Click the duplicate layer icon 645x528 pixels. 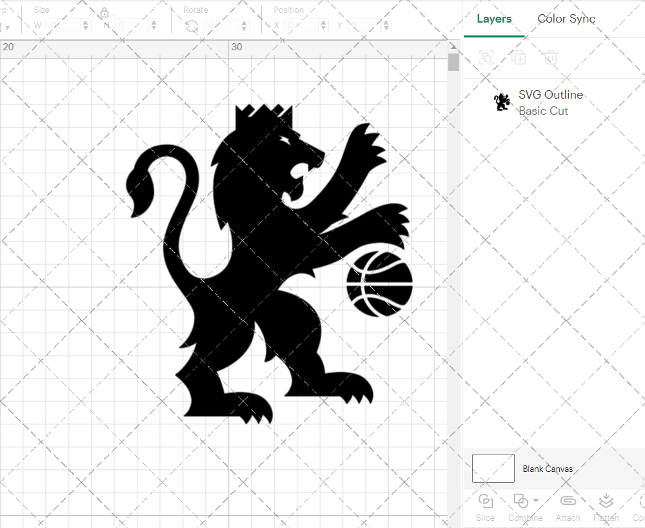[519, 57]
